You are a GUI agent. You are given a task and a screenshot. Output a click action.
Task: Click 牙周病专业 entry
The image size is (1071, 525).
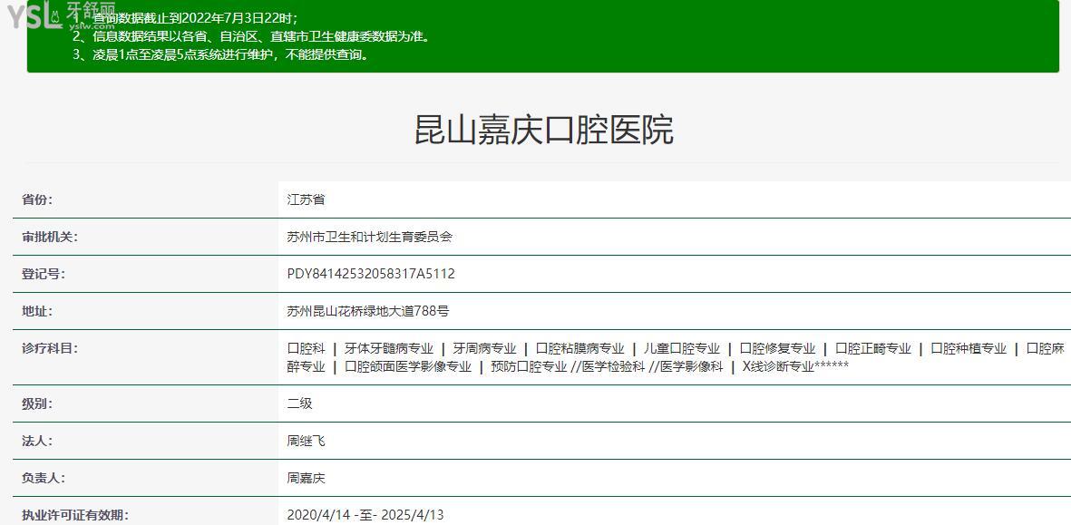coord(484,348)
